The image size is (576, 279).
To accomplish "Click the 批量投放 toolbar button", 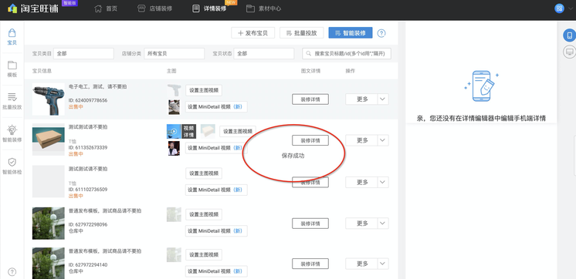I will 301,33.
